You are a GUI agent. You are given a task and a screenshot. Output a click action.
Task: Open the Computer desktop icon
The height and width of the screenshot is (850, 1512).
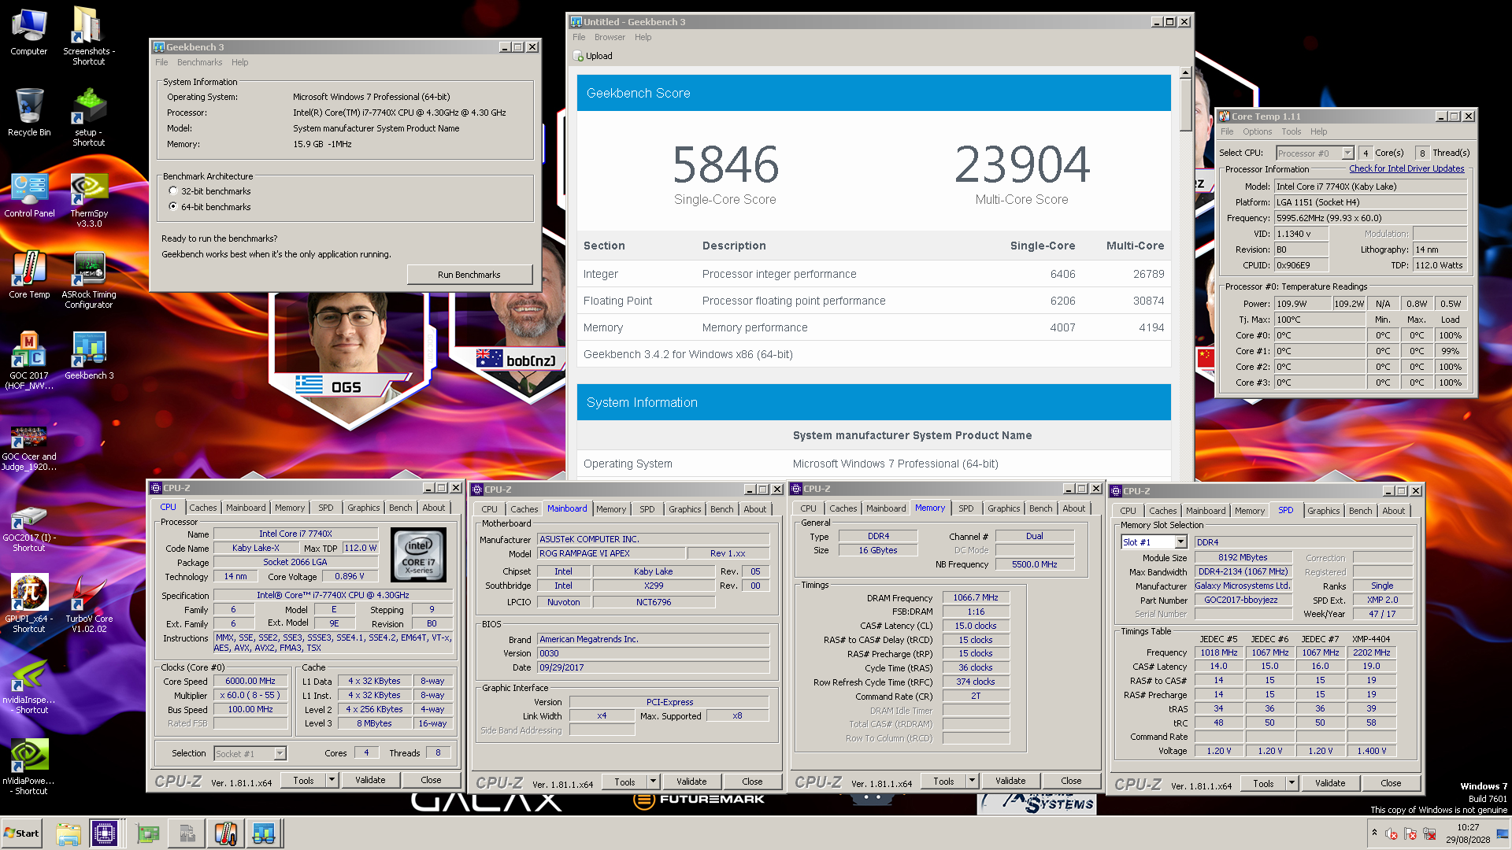pos(29,31)
